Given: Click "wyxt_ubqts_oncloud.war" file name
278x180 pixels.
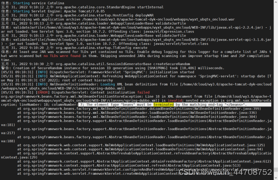Looking at the screenshot, I should (x=212, y=19).
